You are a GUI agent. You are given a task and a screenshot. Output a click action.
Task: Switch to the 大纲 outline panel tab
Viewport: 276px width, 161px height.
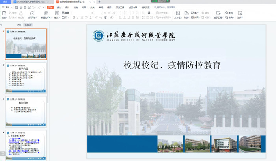[x=19, y=25]
